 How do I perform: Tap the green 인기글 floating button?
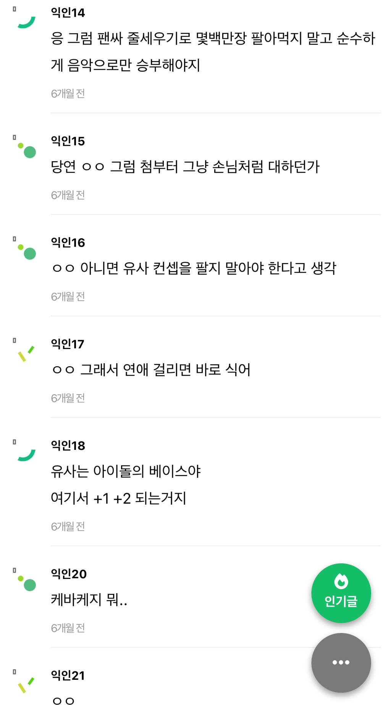(341, 592)
